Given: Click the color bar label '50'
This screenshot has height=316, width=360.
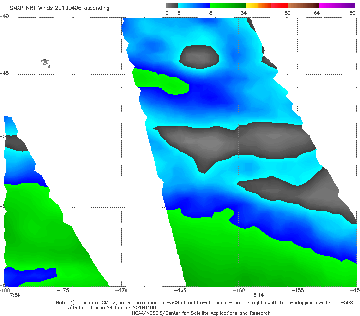Looking at the screenshot, I should (288, 13).
